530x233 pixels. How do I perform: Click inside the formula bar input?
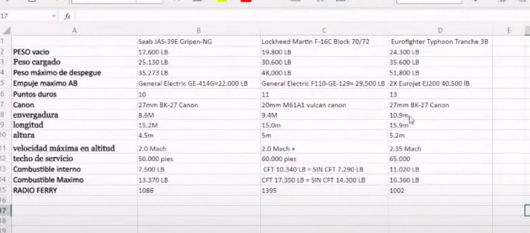pyautogui.click(x=301, y=16)
